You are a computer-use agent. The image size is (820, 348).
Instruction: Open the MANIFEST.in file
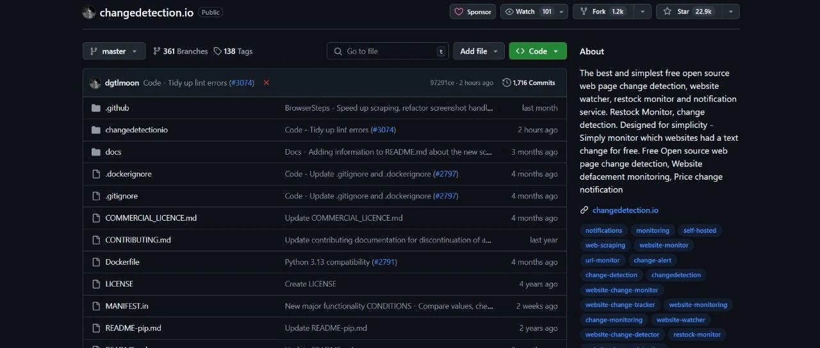pos(127,306)
